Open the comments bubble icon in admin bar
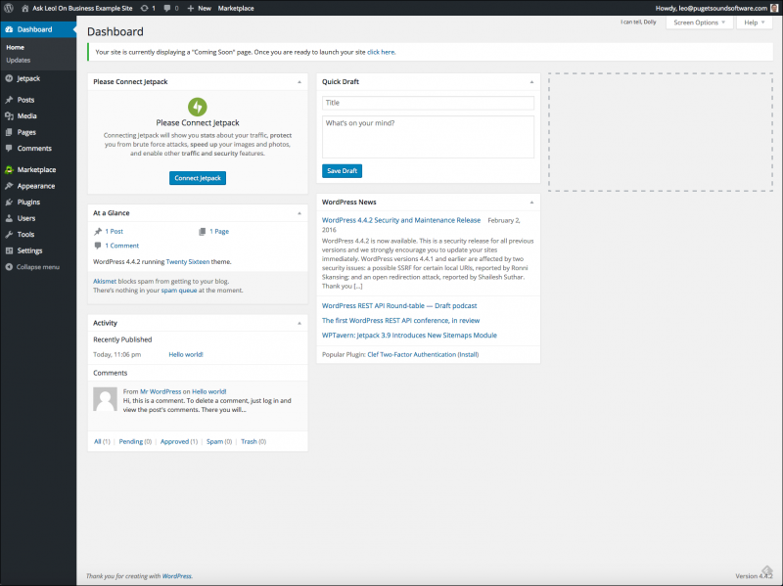Viewport: 783px width, 586px height. tap(167, 8)
